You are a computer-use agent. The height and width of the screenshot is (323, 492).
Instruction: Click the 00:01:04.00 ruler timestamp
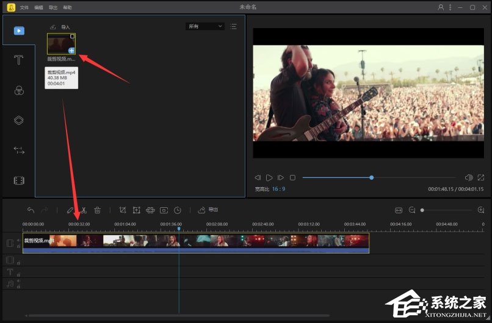pos(125,224)
